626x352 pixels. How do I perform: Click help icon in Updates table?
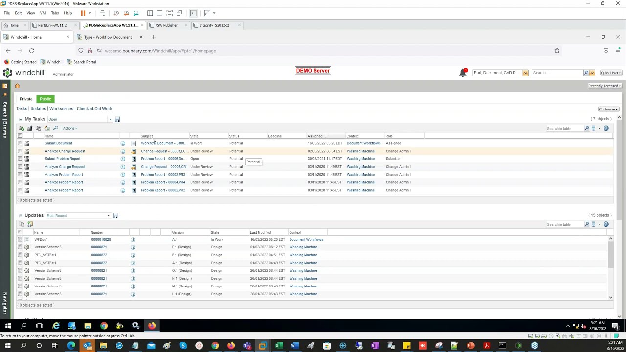606,224
